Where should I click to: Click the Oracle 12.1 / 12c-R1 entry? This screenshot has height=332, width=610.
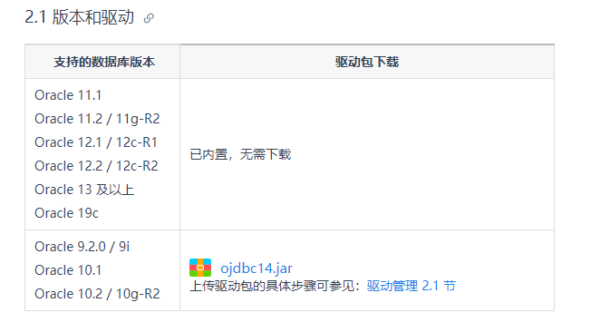click(x=96, y=142)
